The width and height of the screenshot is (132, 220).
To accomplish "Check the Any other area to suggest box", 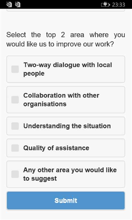I will tap(15, 174).
